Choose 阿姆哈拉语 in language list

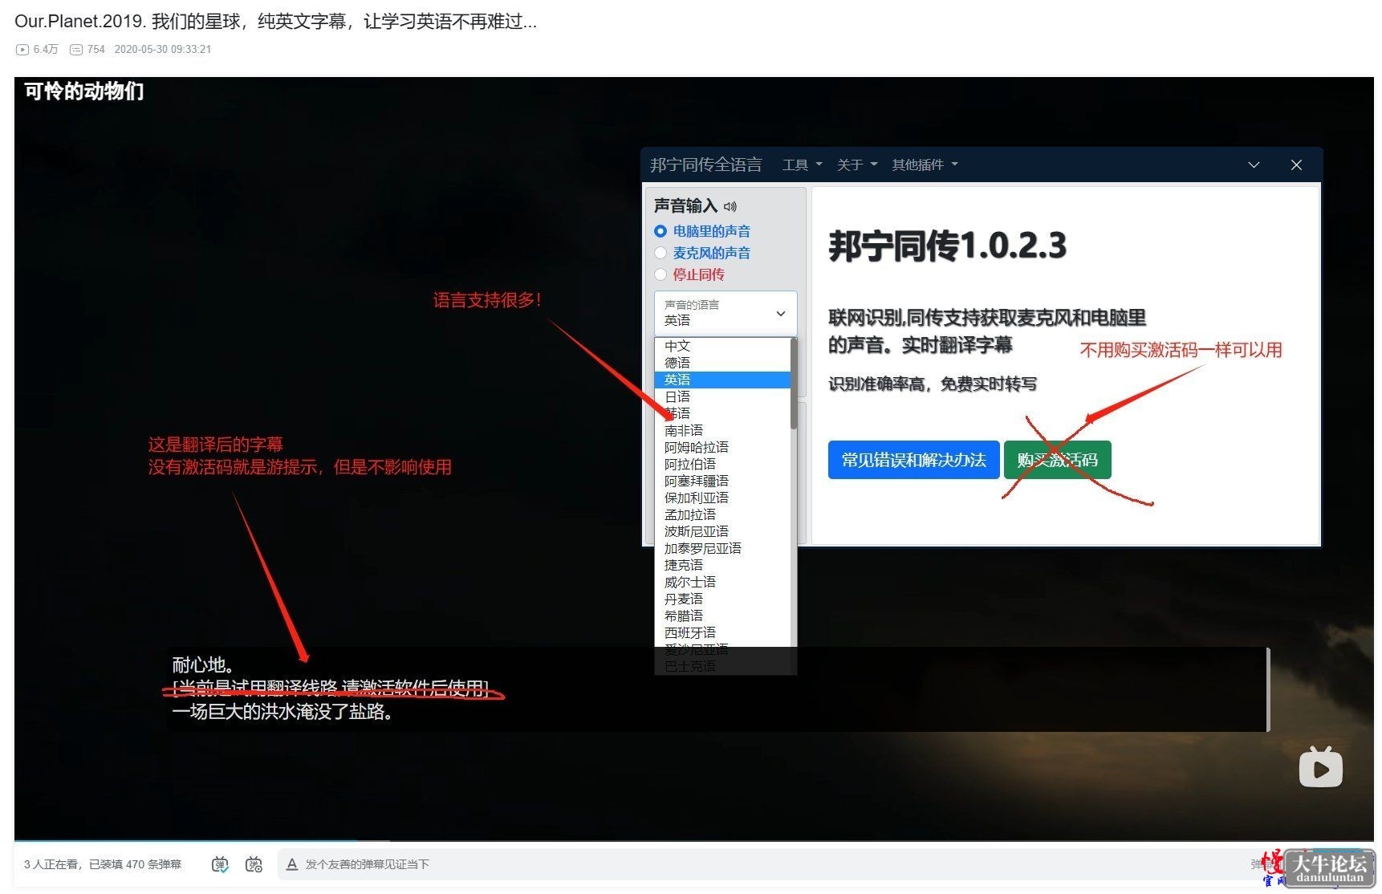point(722,447)
